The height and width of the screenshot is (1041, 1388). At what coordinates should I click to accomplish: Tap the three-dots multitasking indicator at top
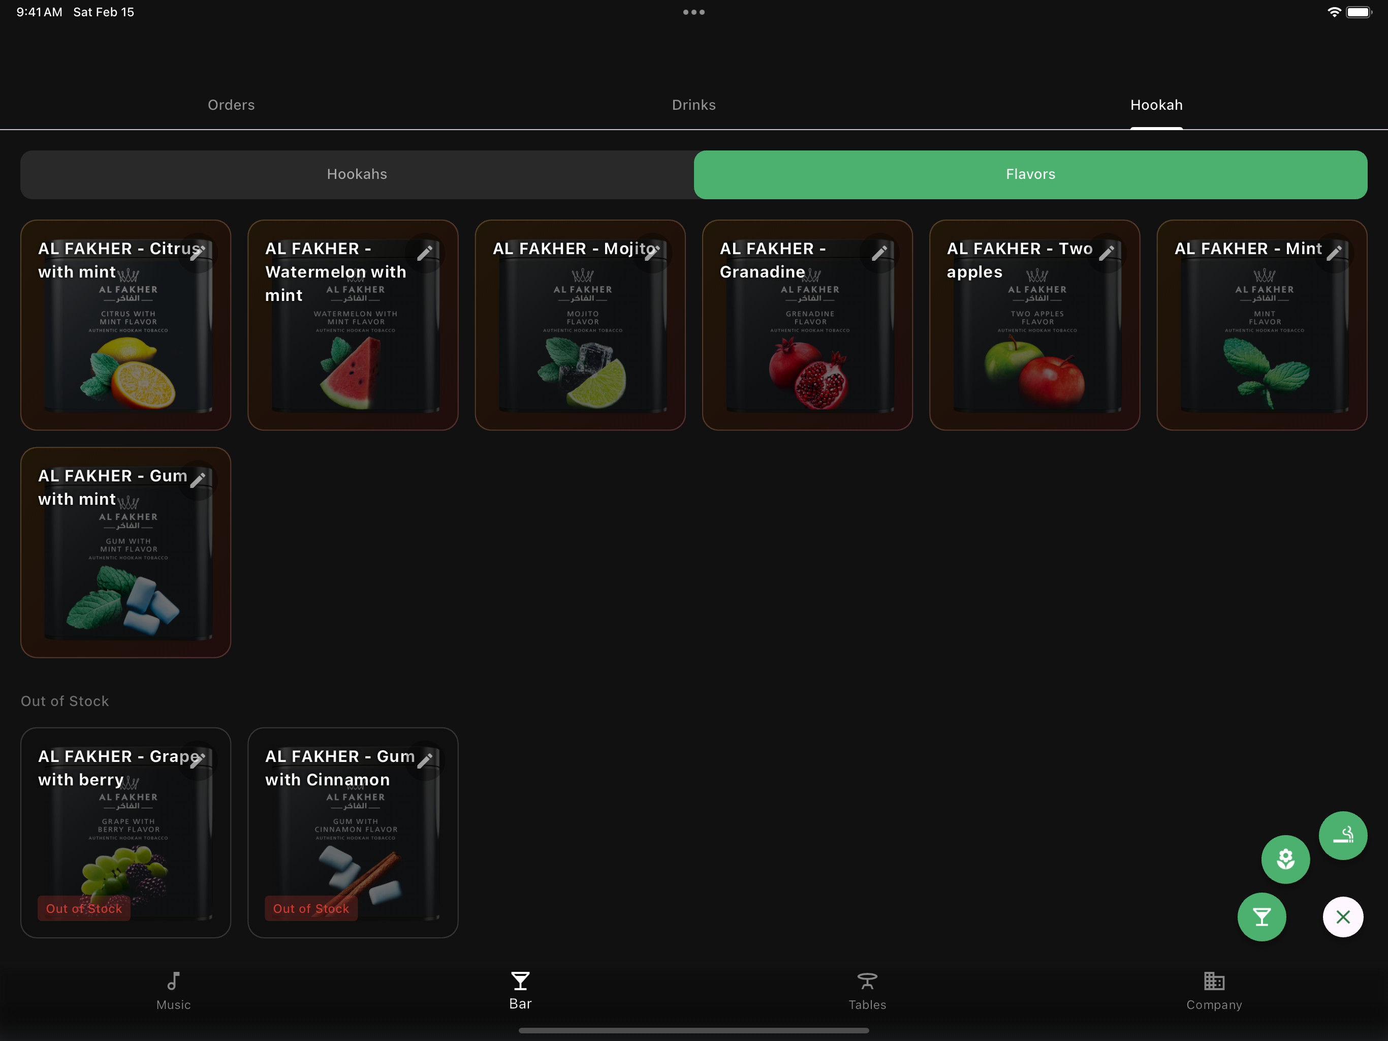[x=693, y=12]
